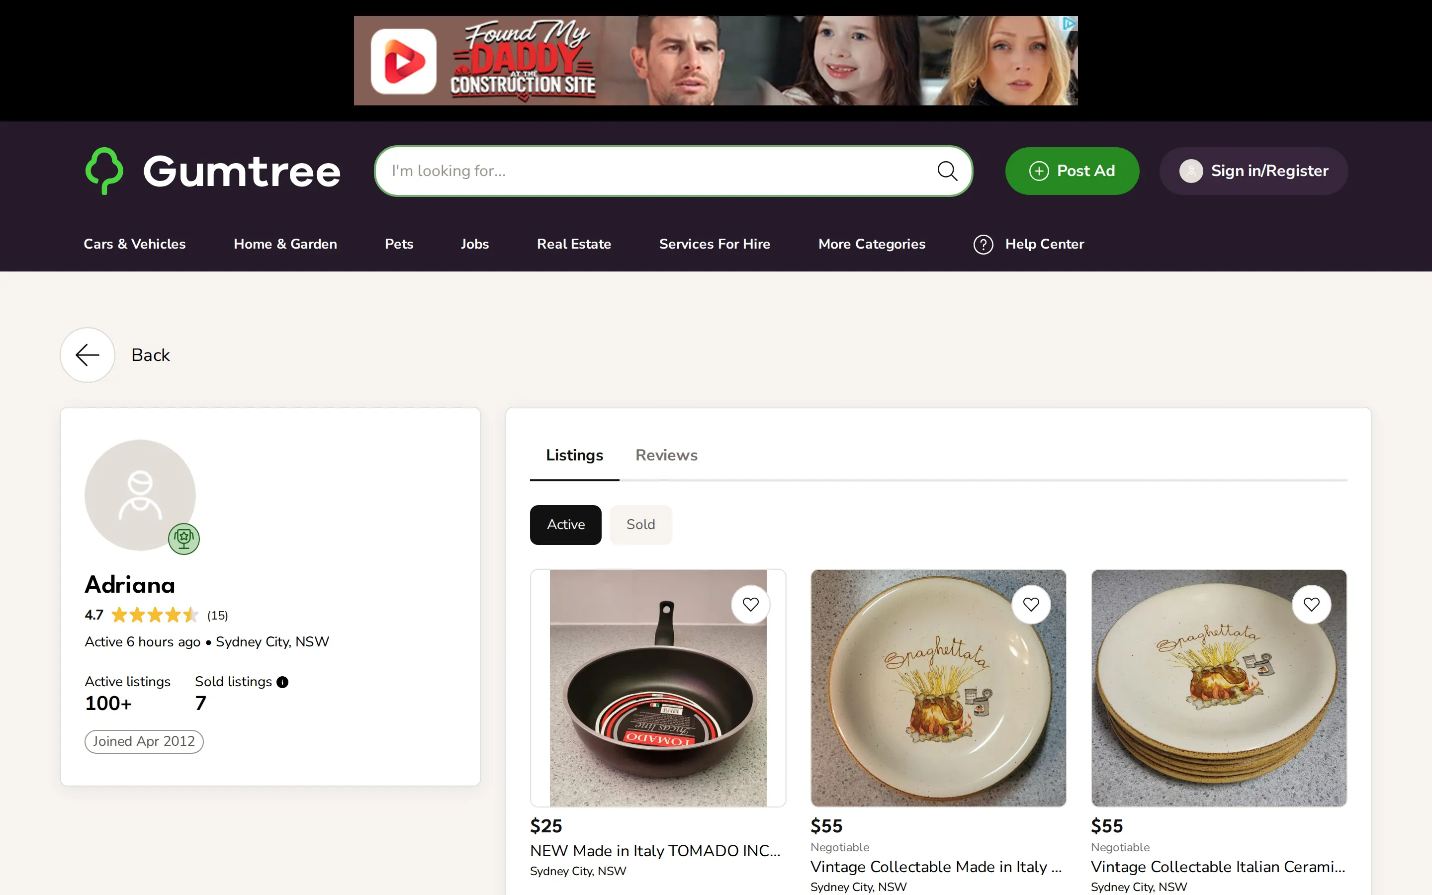Viewport: 1432px width, 895px height.
Task: Click the Back arrow circle button
Action: (88, 355)
